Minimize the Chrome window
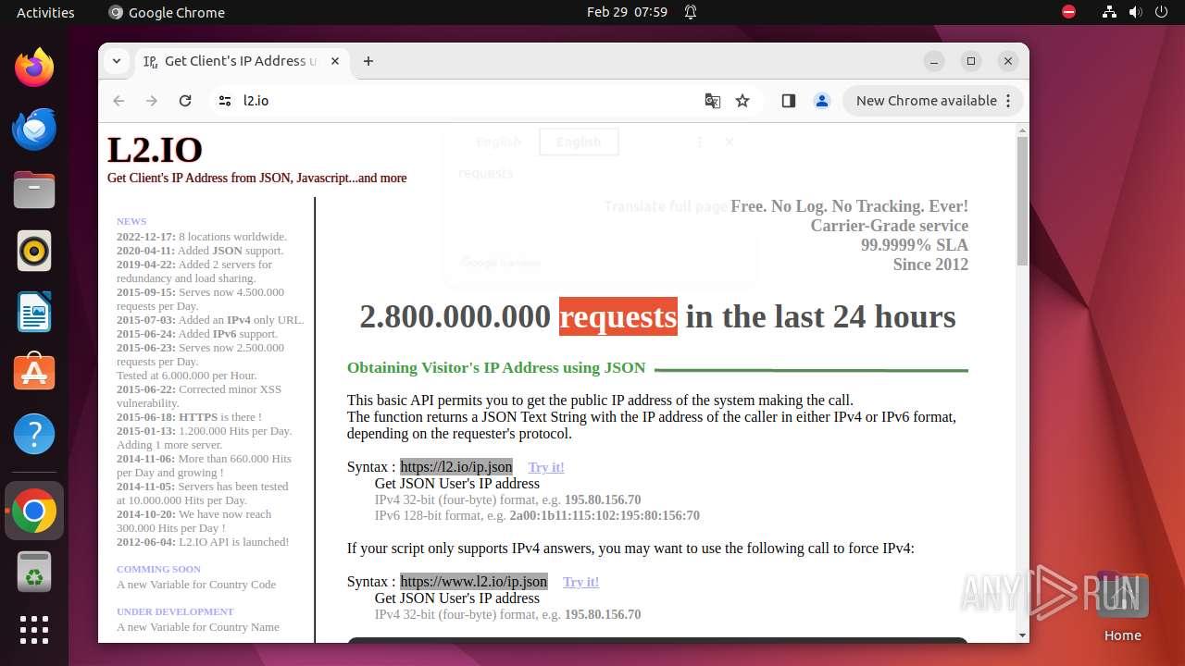Screen dimensions: 1185x666 click(934, 61)
